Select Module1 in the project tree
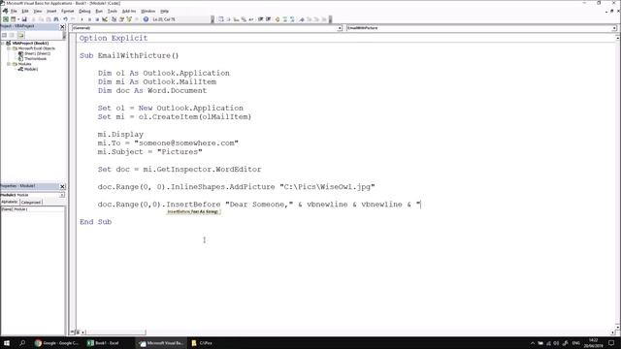621x349 pixels. pos(31,69)
